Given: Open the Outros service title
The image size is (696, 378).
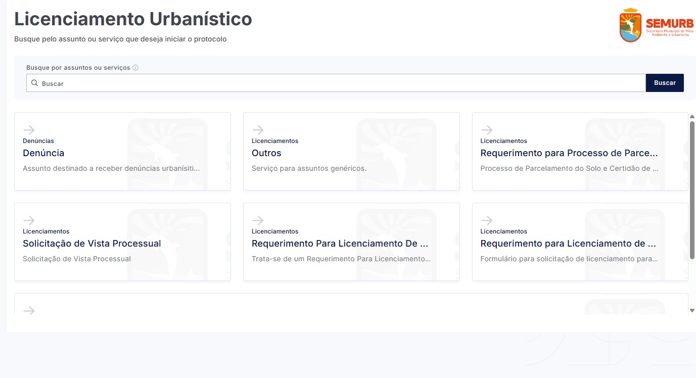Looking at the screenshot, I should coord(266,153).
